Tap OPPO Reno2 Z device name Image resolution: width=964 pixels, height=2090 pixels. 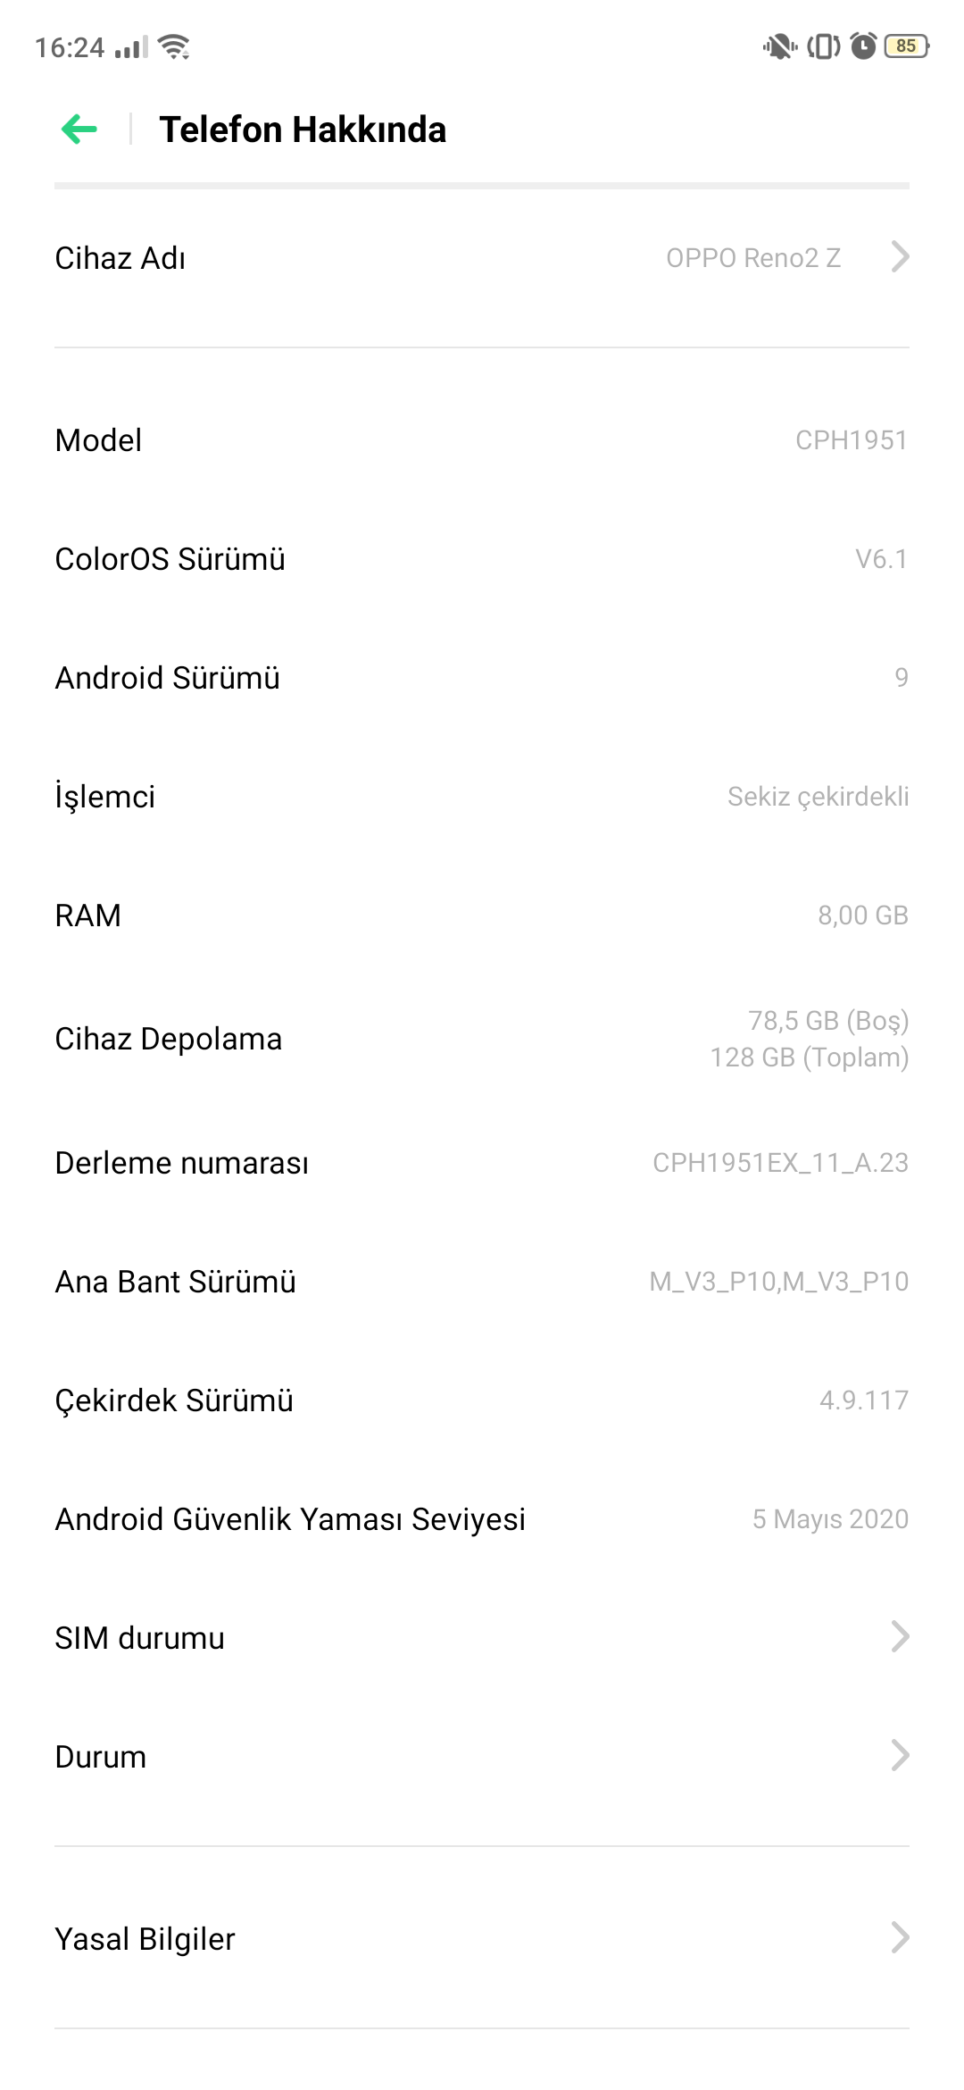753,257
